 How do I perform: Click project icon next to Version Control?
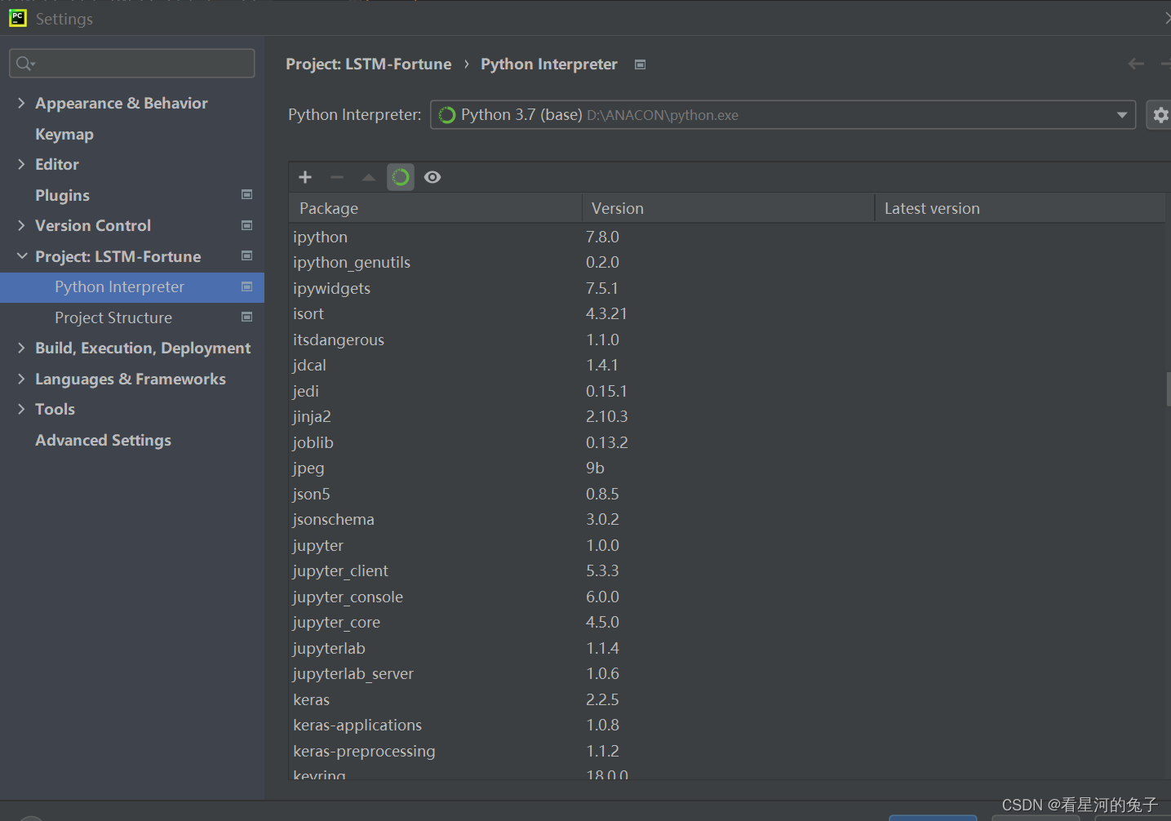click(247, 225)
